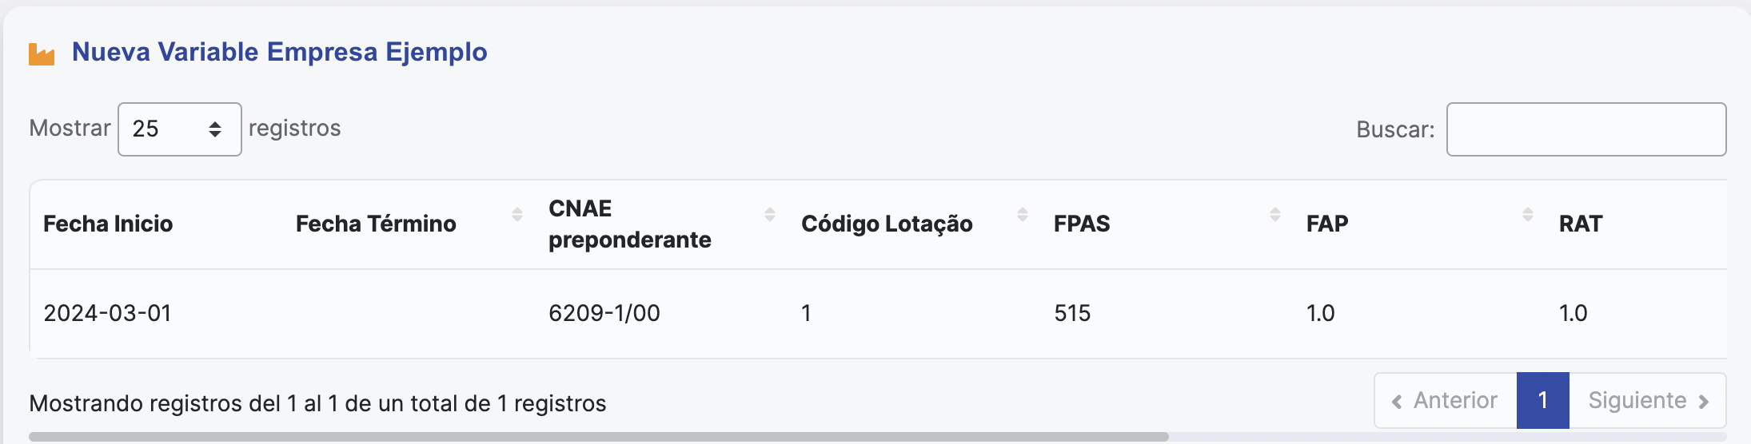Click the Anterior left chevron icon
This screenshot has height=444, width=1751.
(x=1397, y=402)
